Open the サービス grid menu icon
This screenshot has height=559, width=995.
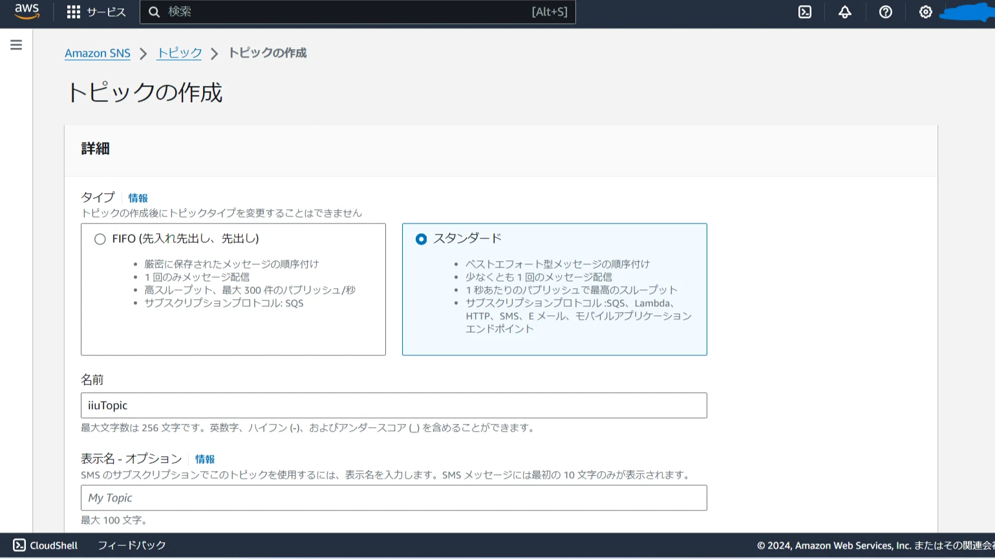[x=74, y=12]
